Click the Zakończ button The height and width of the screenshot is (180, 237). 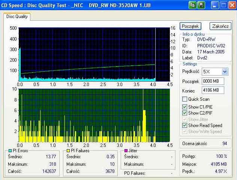pyautogui.click(x=220, y=26)
